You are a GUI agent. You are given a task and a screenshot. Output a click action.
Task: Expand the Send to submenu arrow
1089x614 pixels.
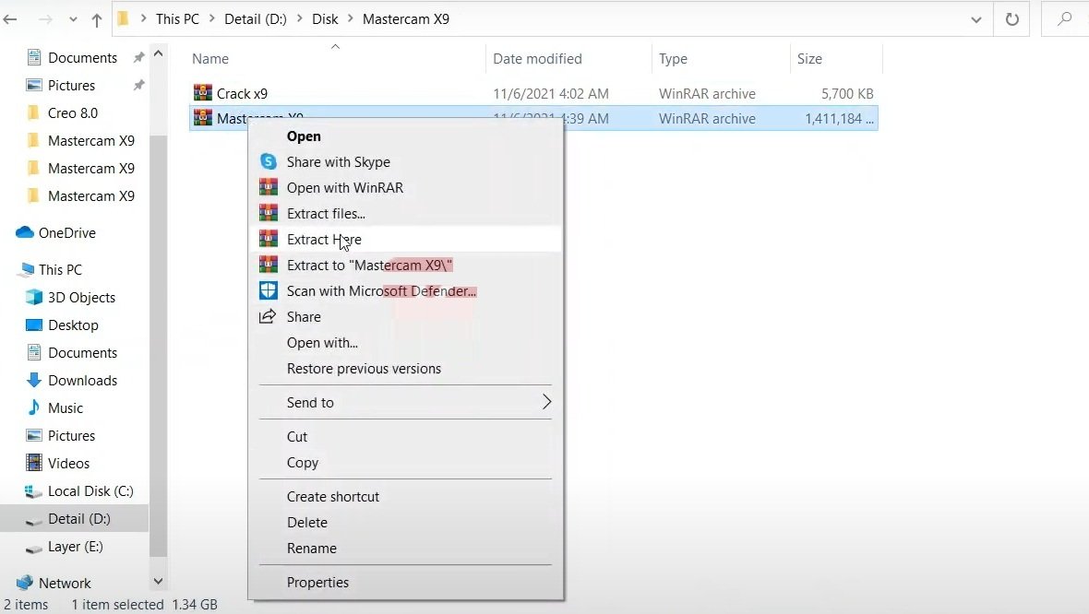(546, 402)
